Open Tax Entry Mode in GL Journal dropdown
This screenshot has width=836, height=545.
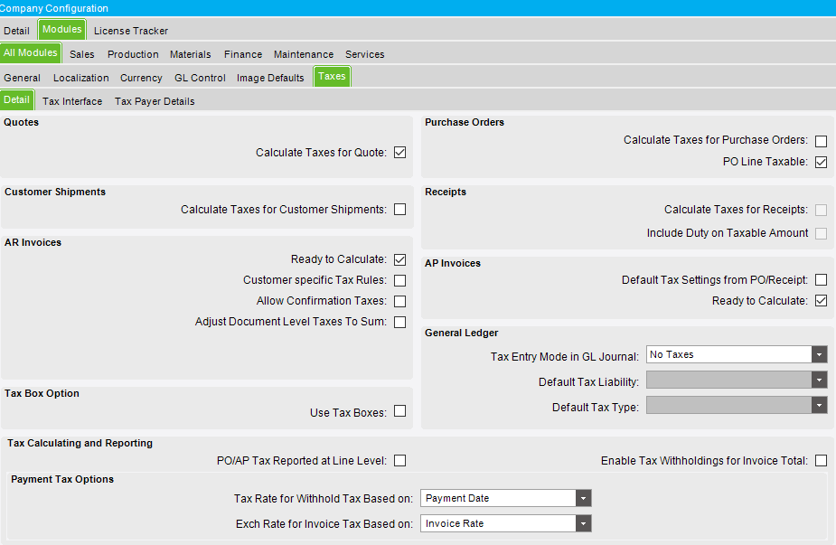[820, 354]
